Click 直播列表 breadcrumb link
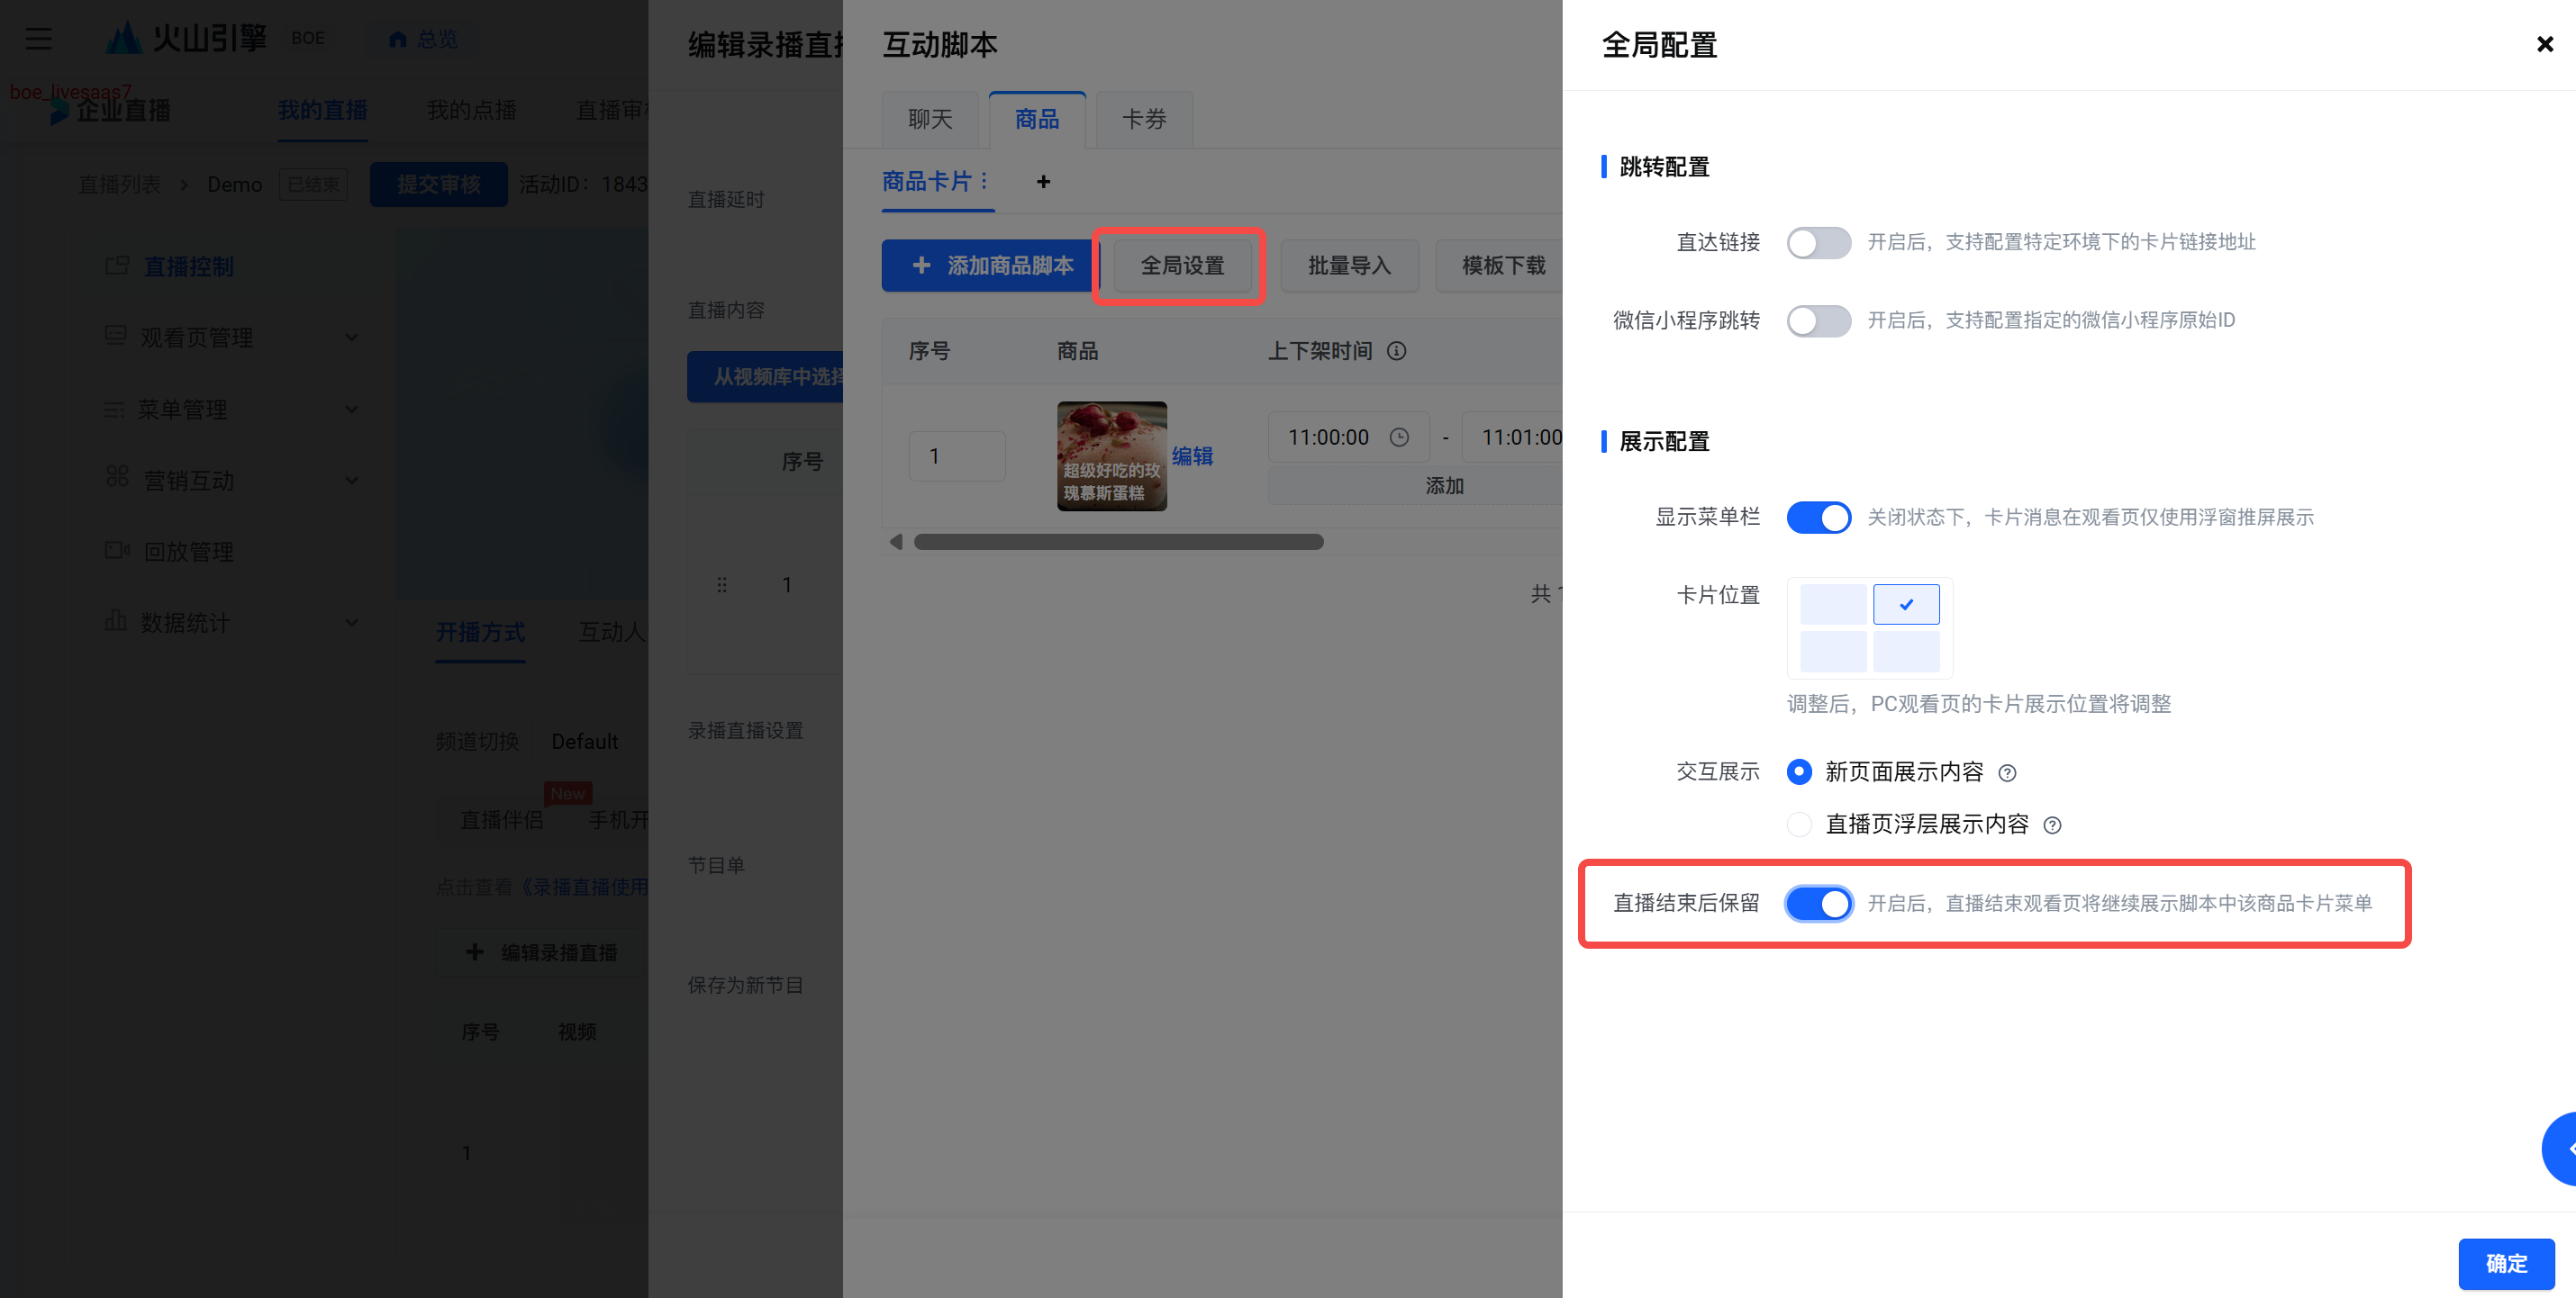Image resolution: width=2576 pixels, height=1298 pixels. coord(120,185)
